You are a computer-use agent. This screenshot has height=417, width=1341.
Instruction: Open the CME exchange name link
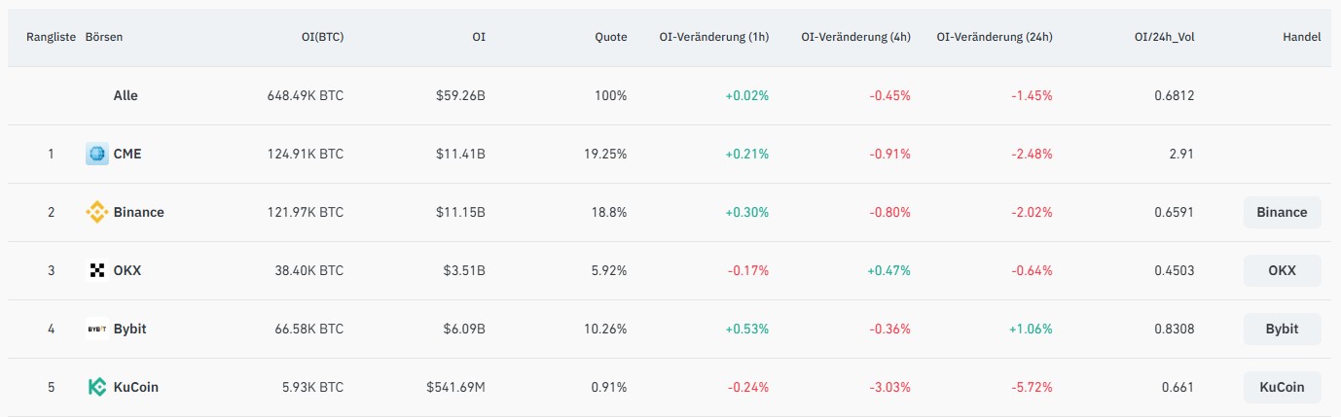pos(127,154)
